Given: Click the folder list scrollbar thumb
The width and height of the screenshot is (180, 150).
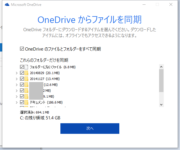Looking at the screenshot, I should click(x=161, y=81).
